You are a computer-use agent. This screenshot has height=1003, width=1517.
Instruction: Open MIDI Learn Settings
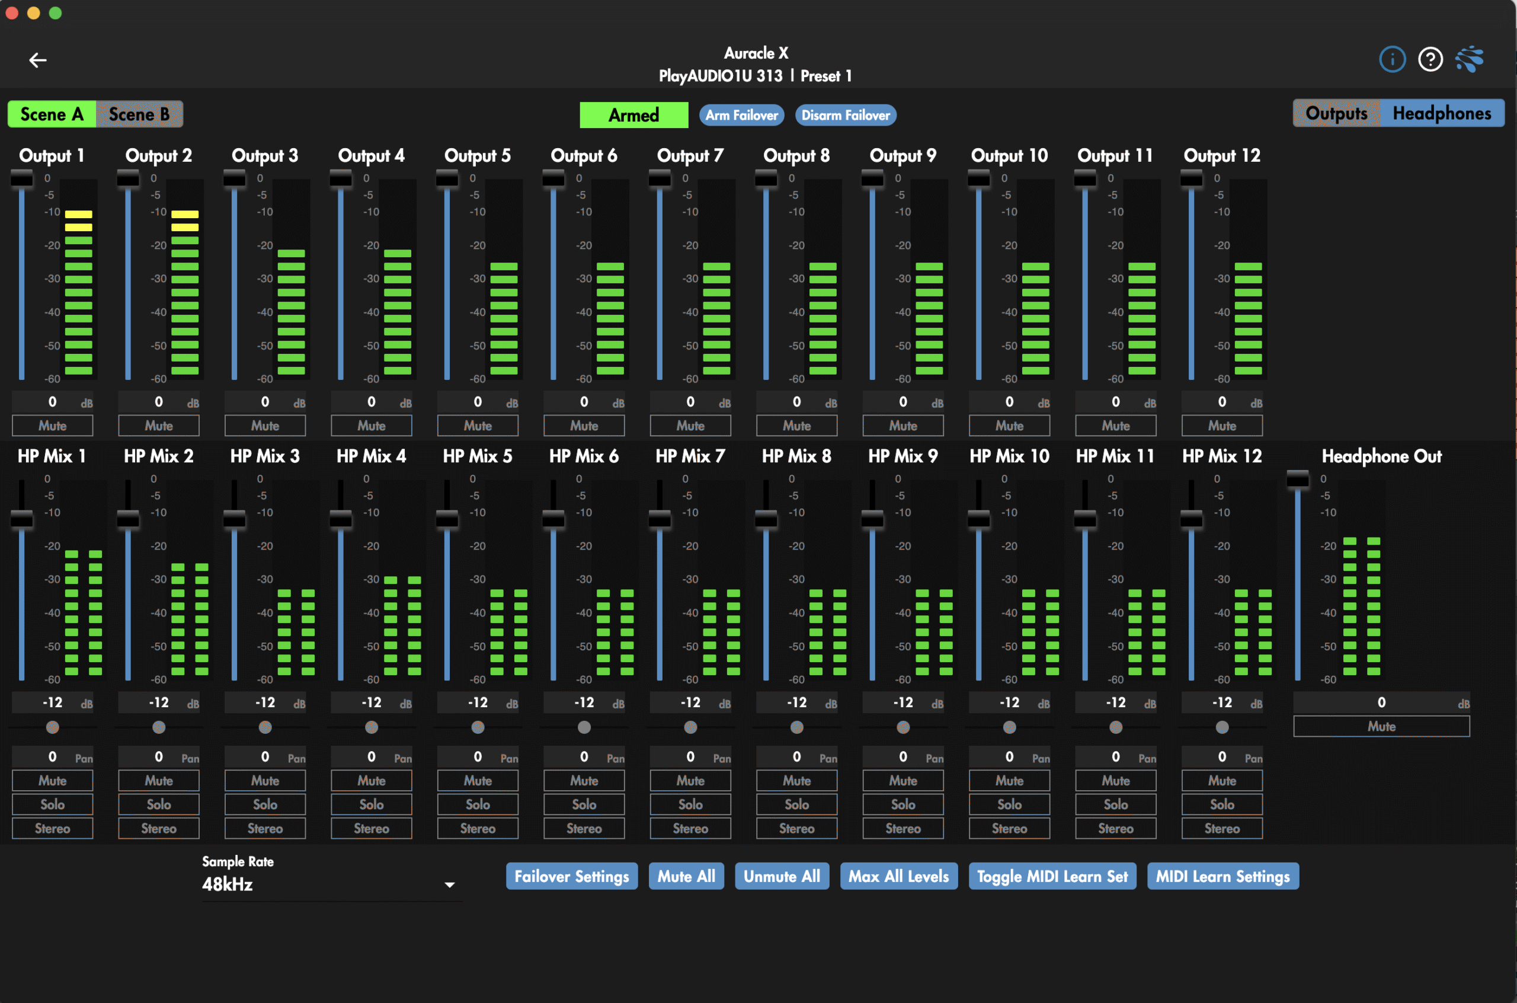[x=1222, y=876]
